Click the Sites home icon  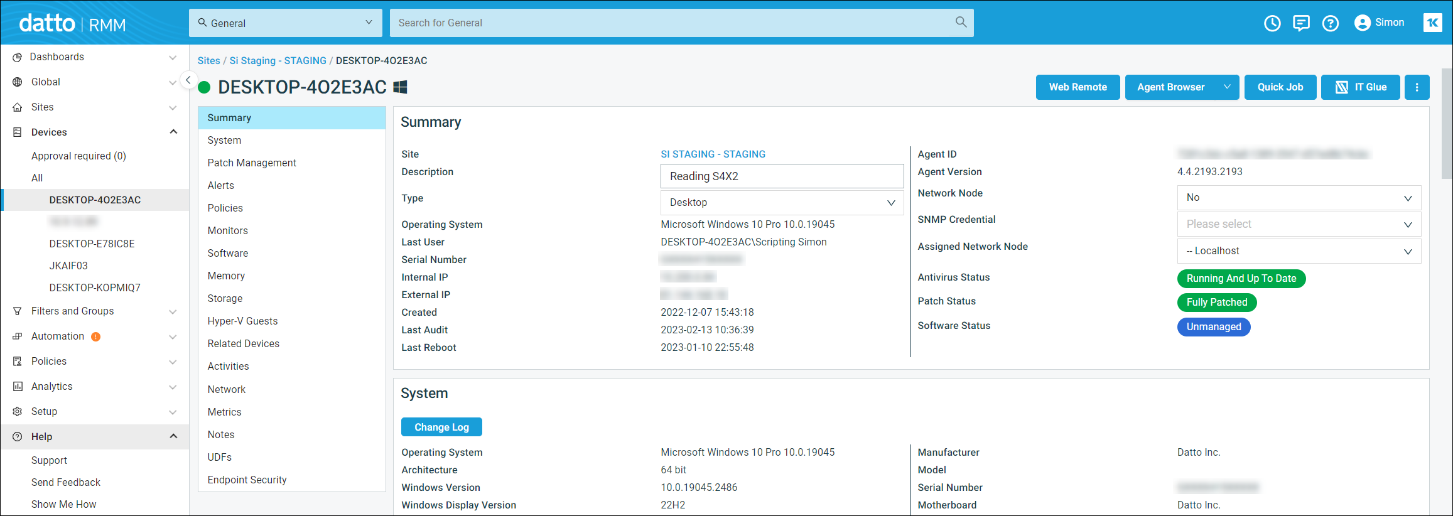pyautogui.click(x=18, y=107)
